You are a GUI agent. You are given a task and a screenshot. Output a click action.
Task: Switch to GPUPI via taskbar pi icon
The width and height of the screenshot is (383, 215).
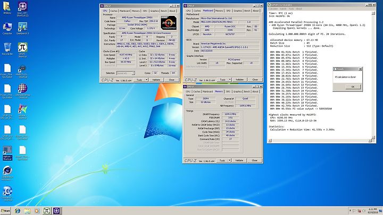(x=47, y=211)
